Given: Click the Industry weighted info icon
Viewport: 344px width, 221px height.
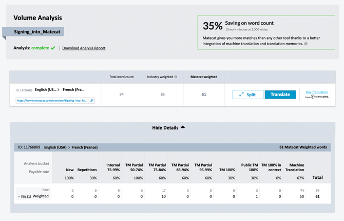Looking at the screenshot, I should [x=176, y=77].
